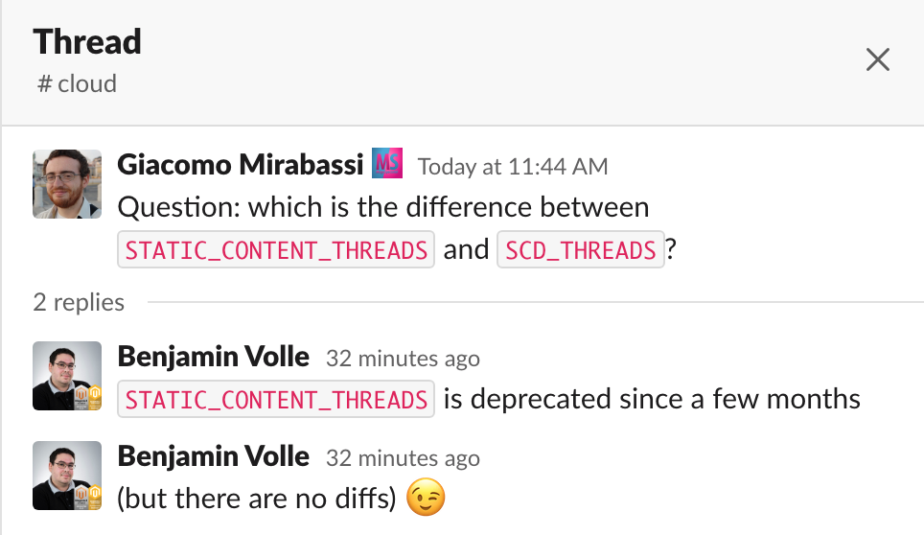Click STATIC_CONTENT_THREADS code in the question

pyautogui.click(x=276, y=250)
